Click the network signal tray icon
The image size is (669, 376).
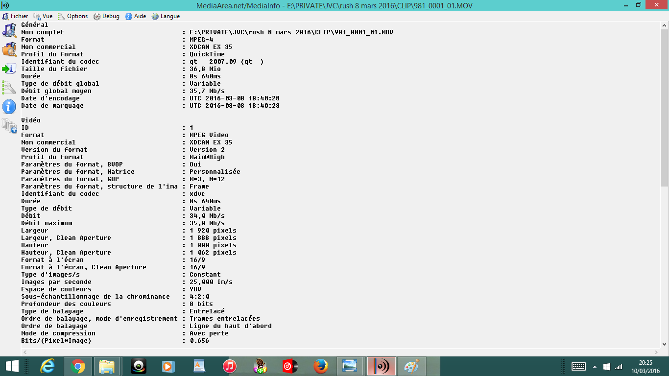click(619, 366)
